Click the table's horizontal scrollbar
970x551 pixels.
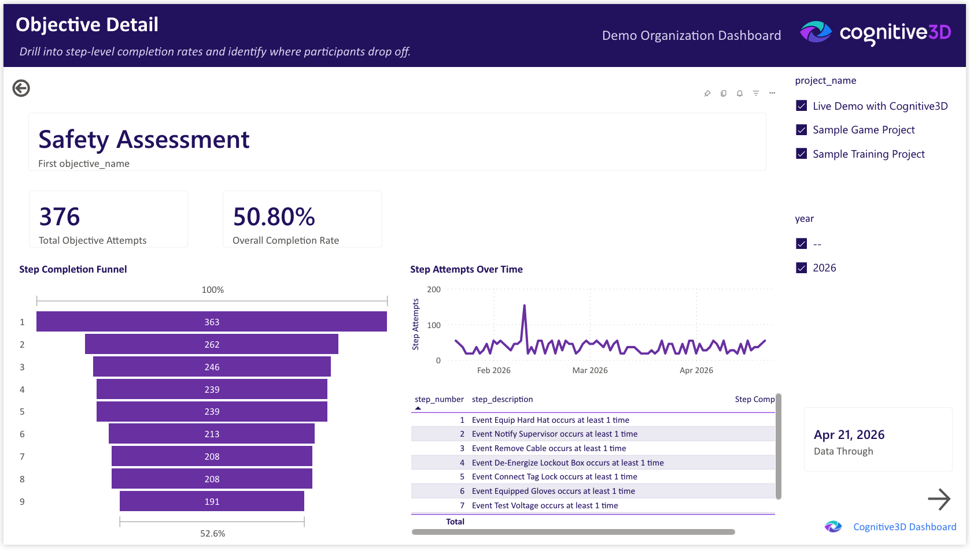coord(573,532)
